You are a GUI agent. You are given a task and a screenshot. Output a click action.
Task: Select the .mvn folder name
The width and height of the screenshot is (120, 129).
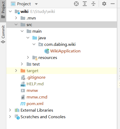click(31, 18)
